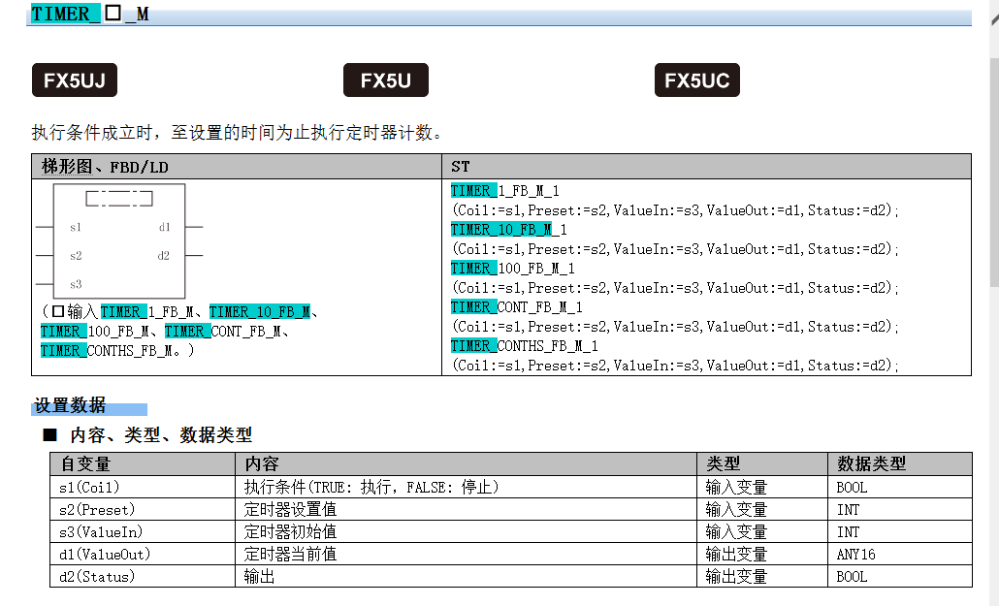Click the TIMER_1_FB_M_1 line in the ST column
Image resolution: width=999 pixels, height=606 pixels.
[505, 191]
